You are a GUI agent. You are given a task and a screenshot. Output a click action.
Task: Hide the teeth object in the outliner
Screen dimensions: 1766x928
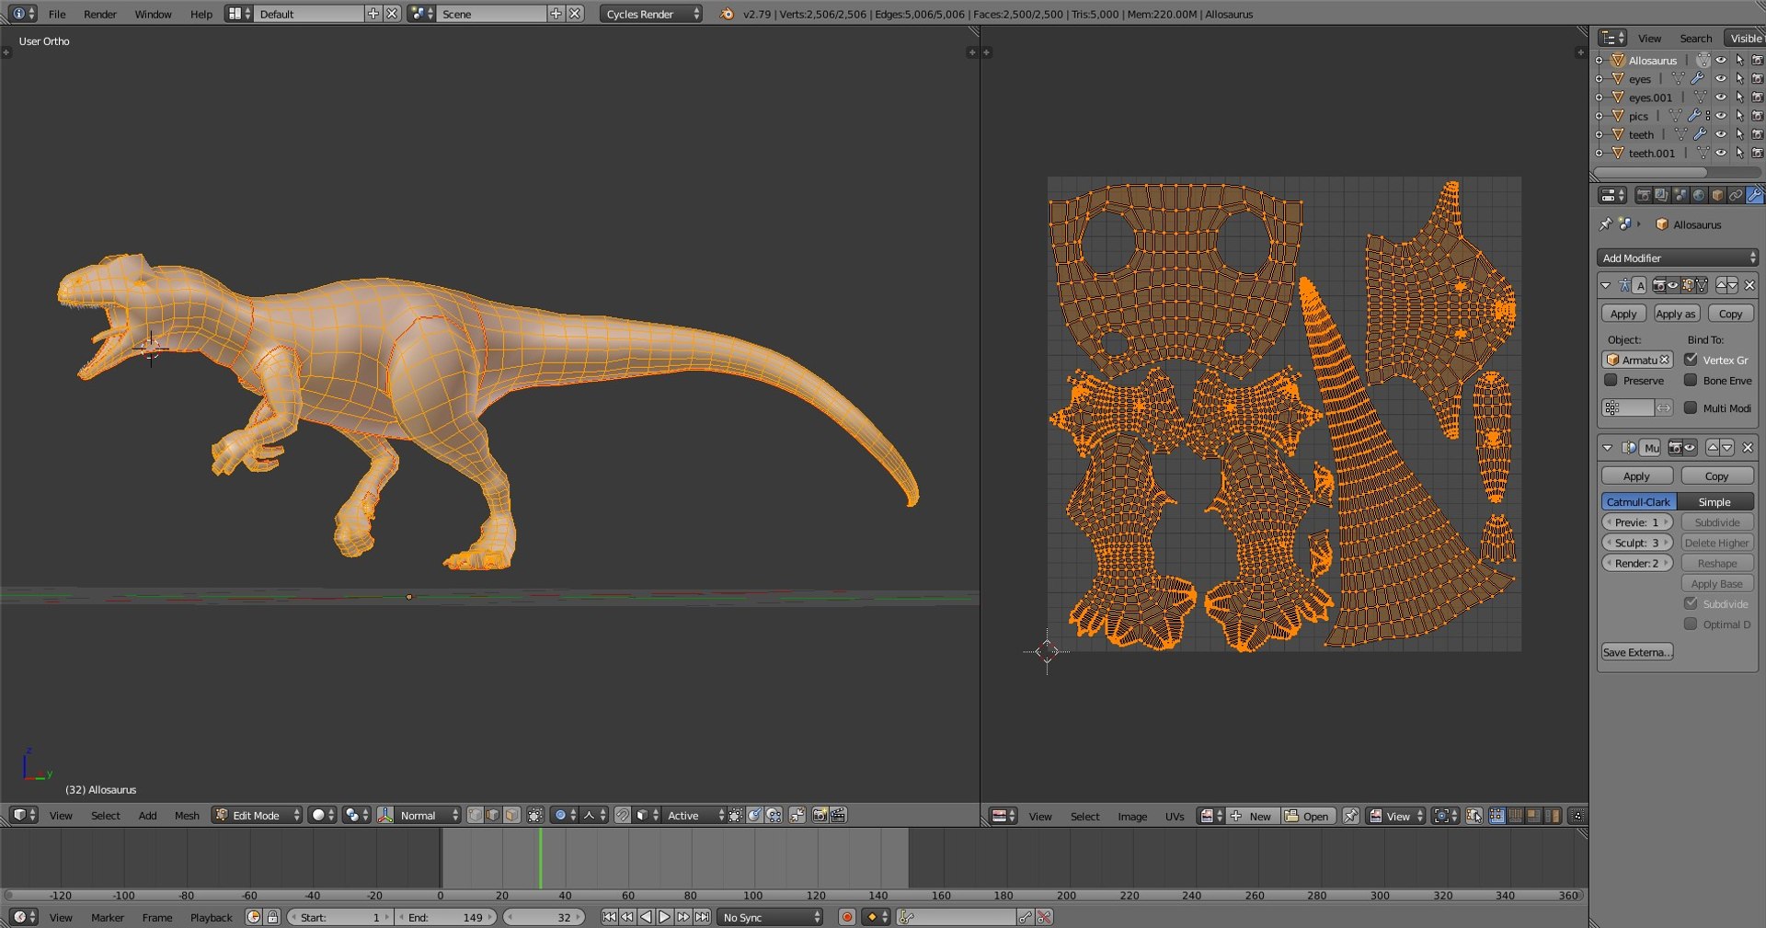coord(1721,134)
